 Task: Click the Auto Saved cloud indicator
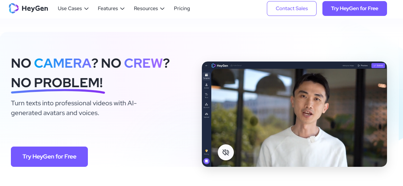[236, 65]
